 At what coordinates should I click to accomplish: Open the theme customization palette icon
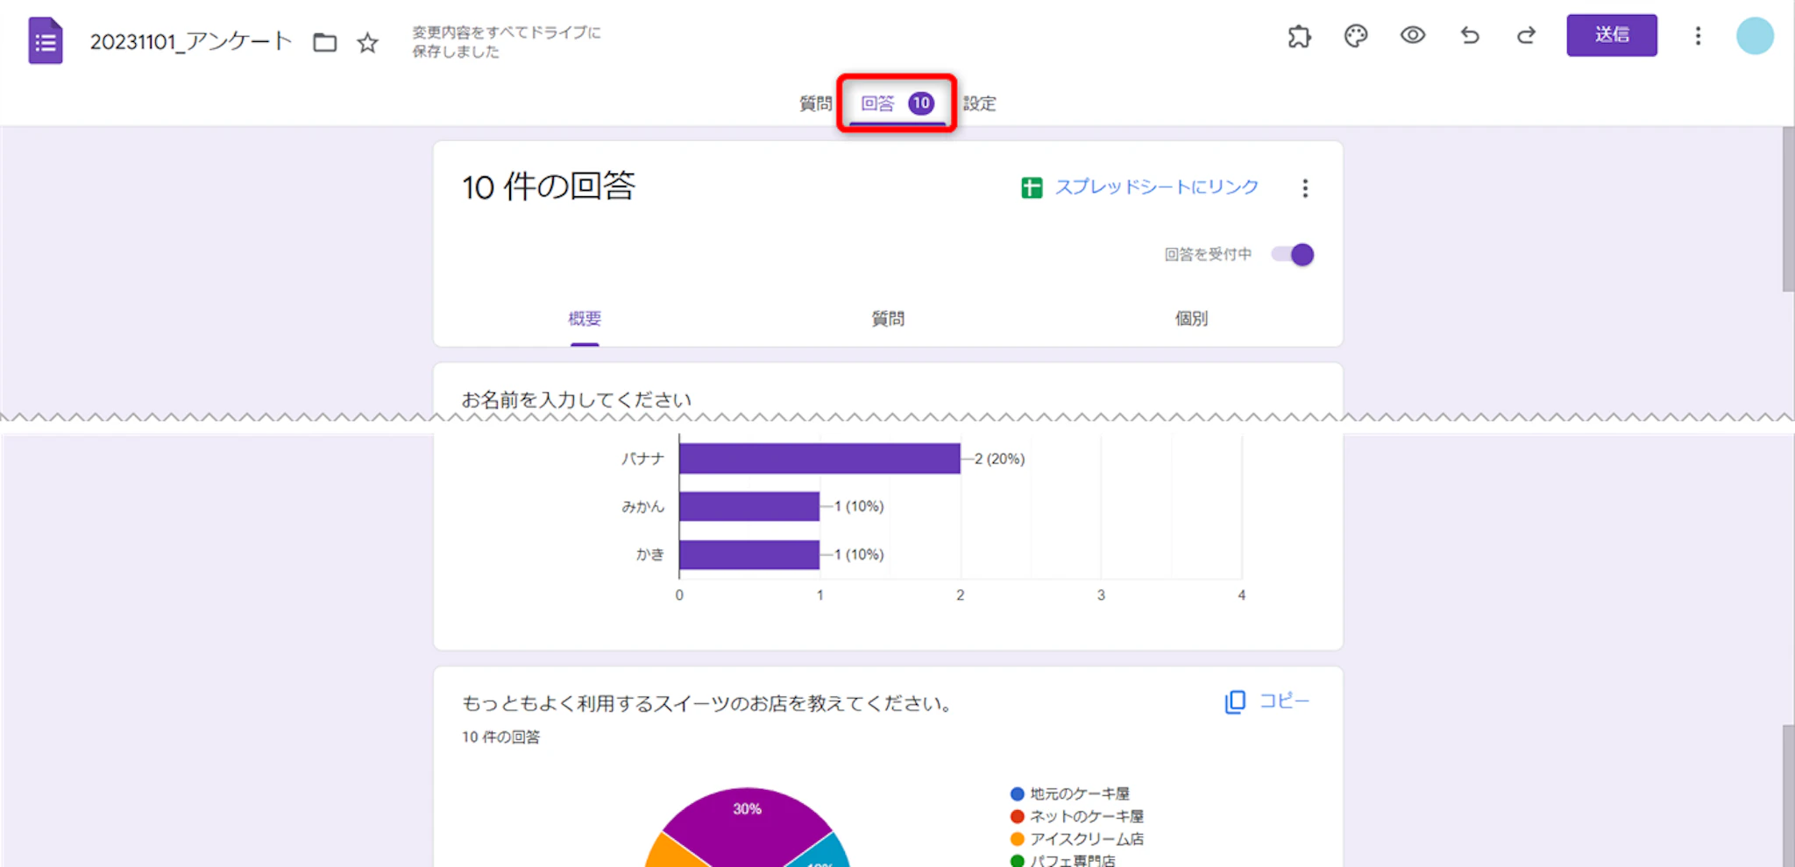point(1356,36)
